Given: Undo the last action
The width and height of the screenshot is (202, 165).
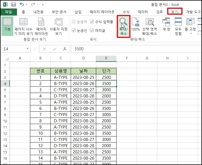Looking at the screenshot, I should (x=22, y=5).
